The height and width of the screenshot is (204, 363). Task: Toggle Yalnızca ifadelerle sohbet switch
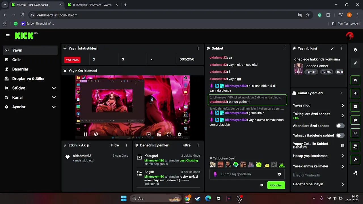[x=340, y=135]
